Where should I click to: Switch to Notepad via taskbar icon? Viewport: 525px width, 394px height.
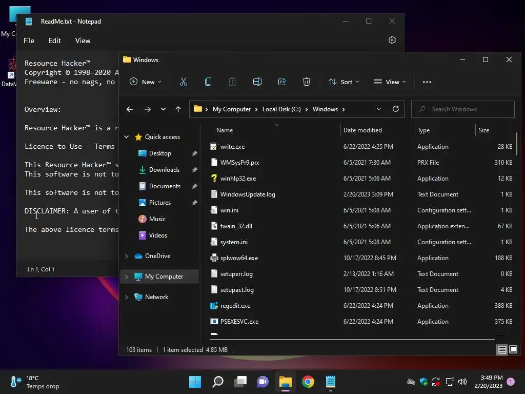click(x=331, y=382)
